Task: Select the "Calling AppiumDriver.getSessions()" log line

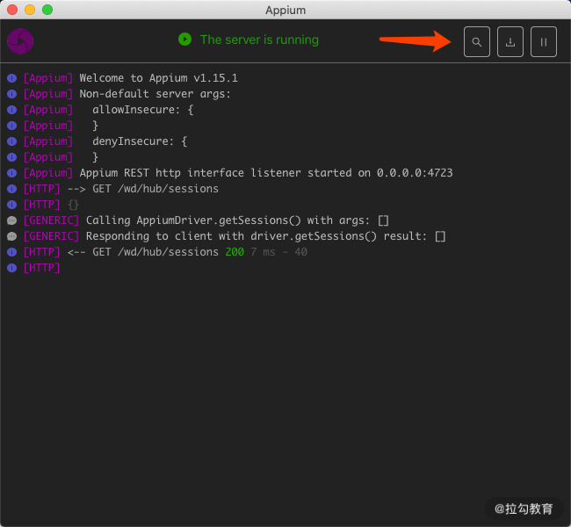Action: [x=206, y=220]
